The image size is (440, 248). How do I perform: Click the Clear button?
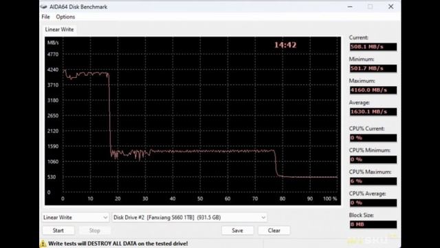274,230
